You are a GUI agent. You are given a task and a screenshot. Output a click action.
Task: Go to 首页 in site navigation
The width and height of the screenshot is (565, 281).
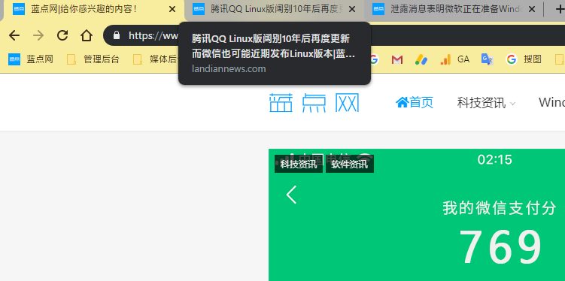(x=414, y=103)
